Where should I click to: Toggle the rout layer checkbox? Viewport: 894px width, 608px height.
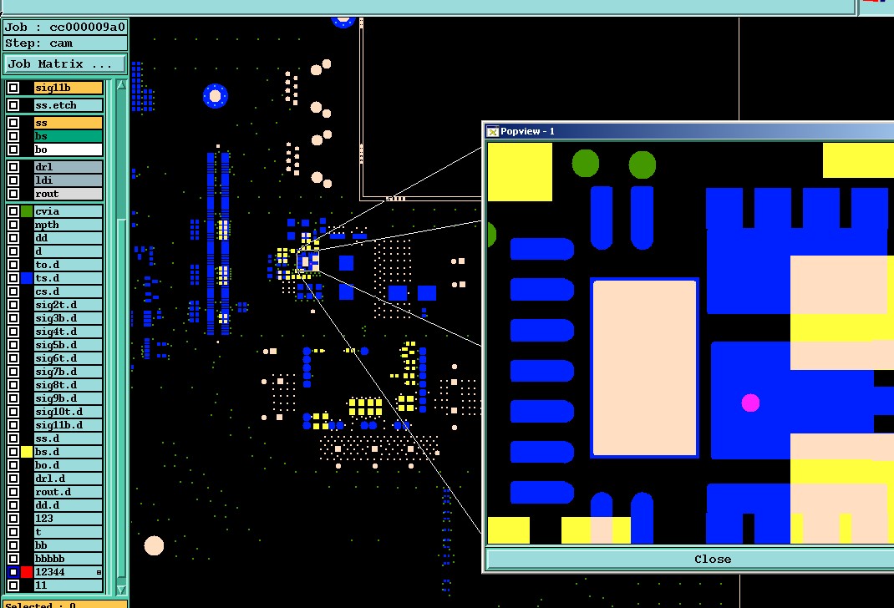coord(13,194)
